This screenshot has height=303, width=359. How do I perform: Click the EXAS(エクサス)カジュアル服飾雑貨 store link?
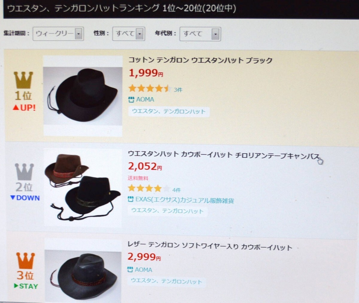pyautogui.click(x=185, y=200)
